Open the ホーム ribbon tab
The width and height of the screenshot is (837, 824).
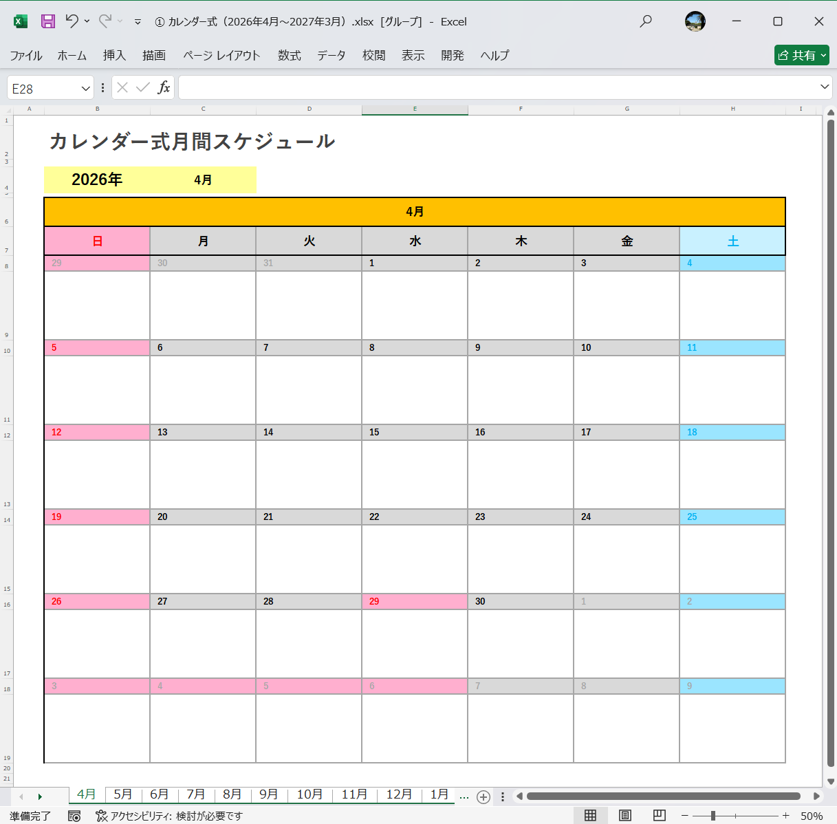pyautogui.click(x=72, y=55)
